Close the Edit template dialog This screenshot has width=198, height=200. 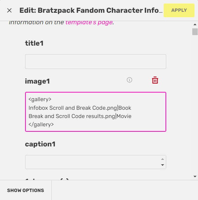coord(10,11)
